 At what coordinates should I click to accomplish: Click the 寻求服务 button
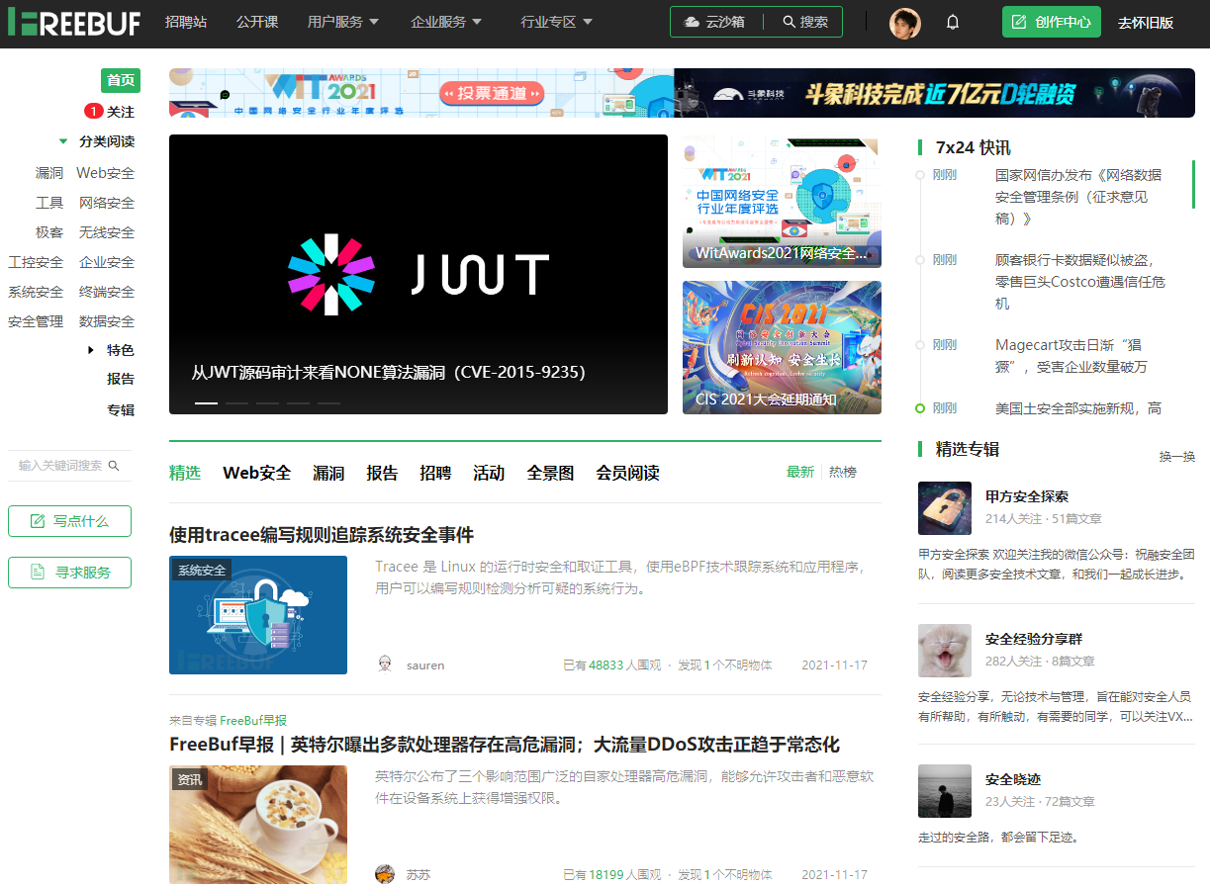[x=69, y=572]
